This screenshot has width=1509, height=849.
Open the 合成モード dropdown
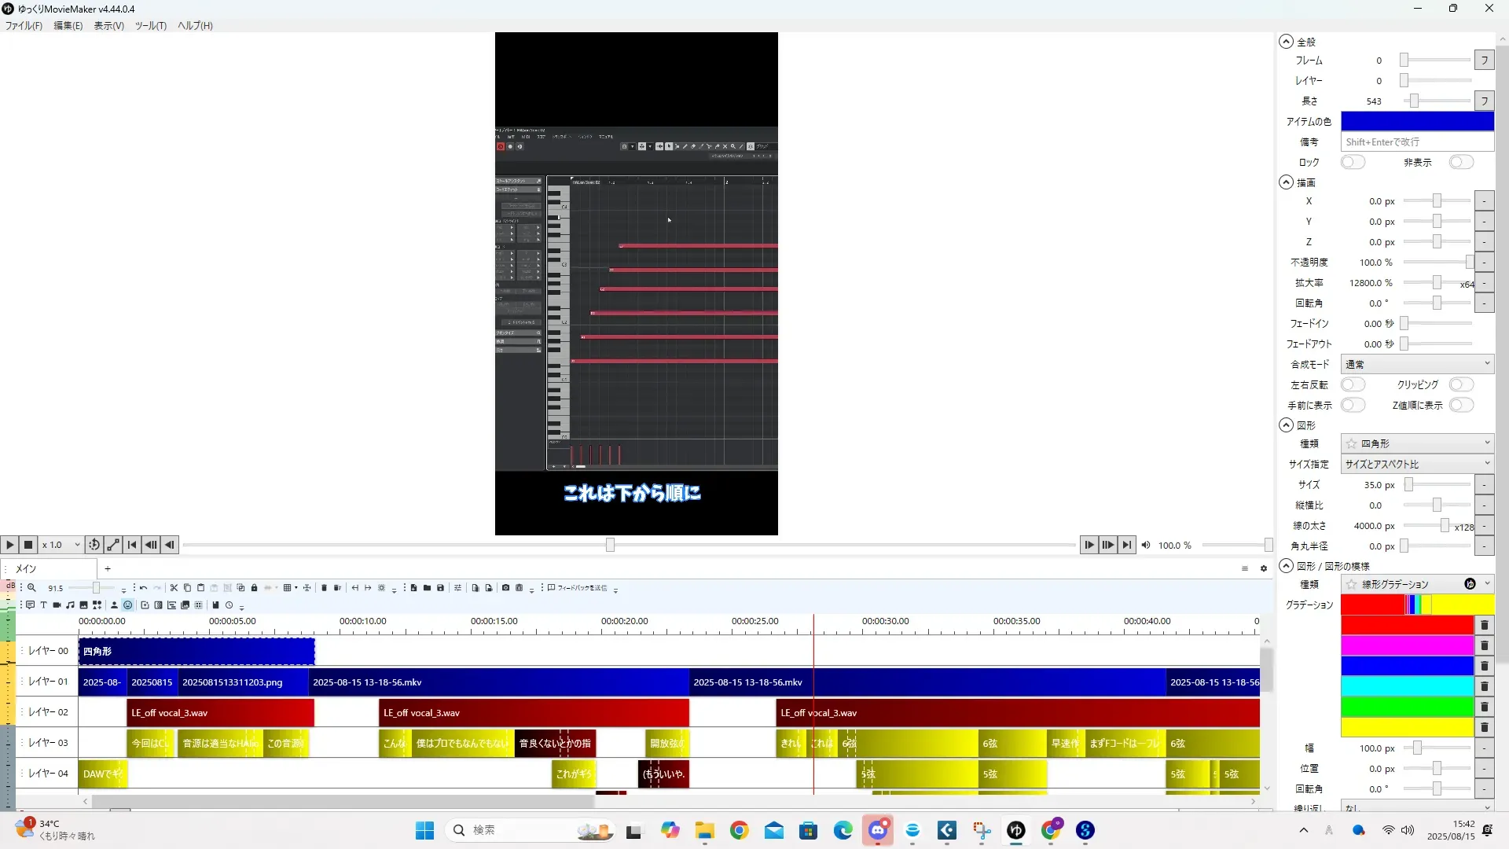1416,364
